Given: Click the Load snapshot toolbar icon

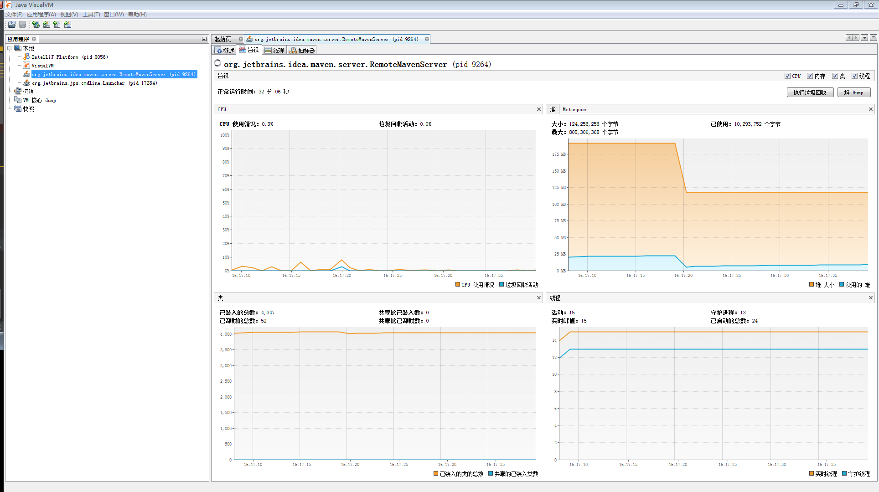Looking at the screenshot, I should coord(12,25).
